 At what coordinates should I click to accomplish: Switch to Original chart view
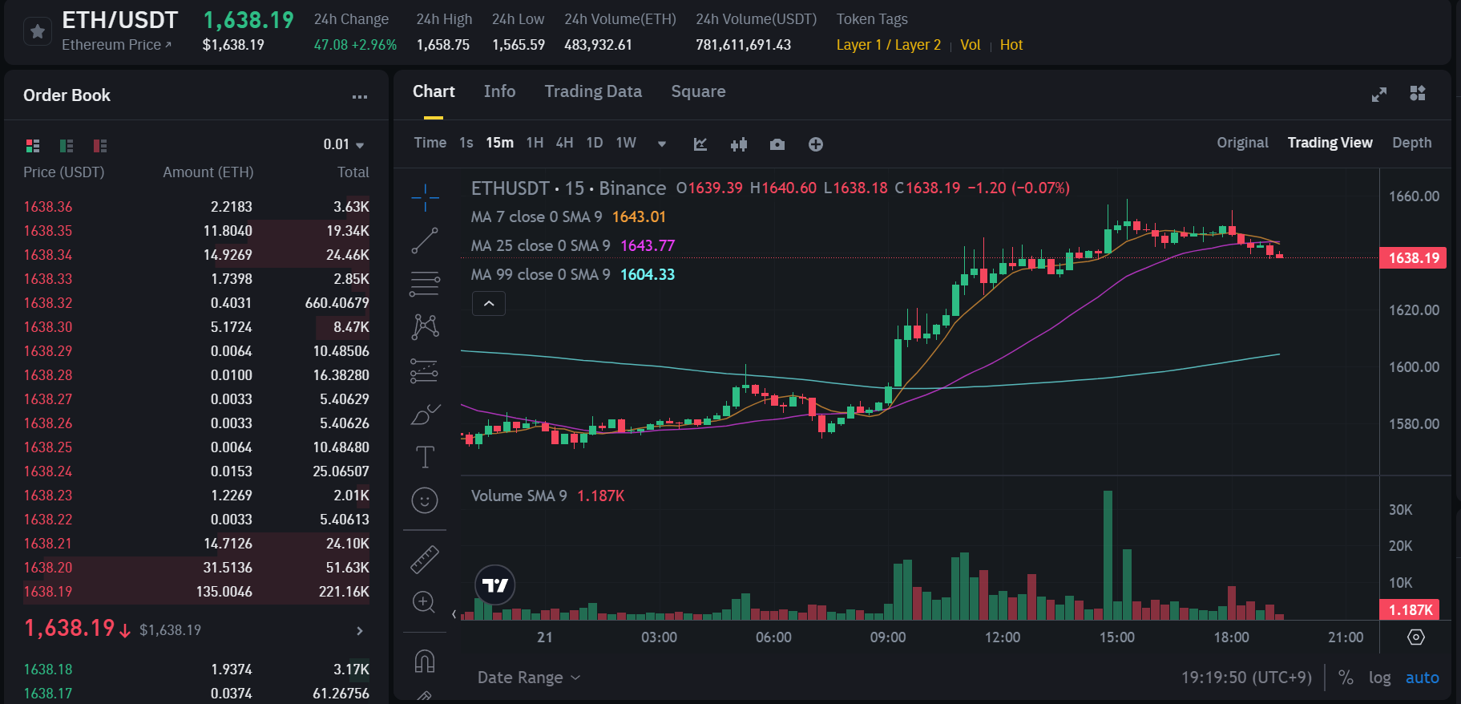pos(1242,143)
